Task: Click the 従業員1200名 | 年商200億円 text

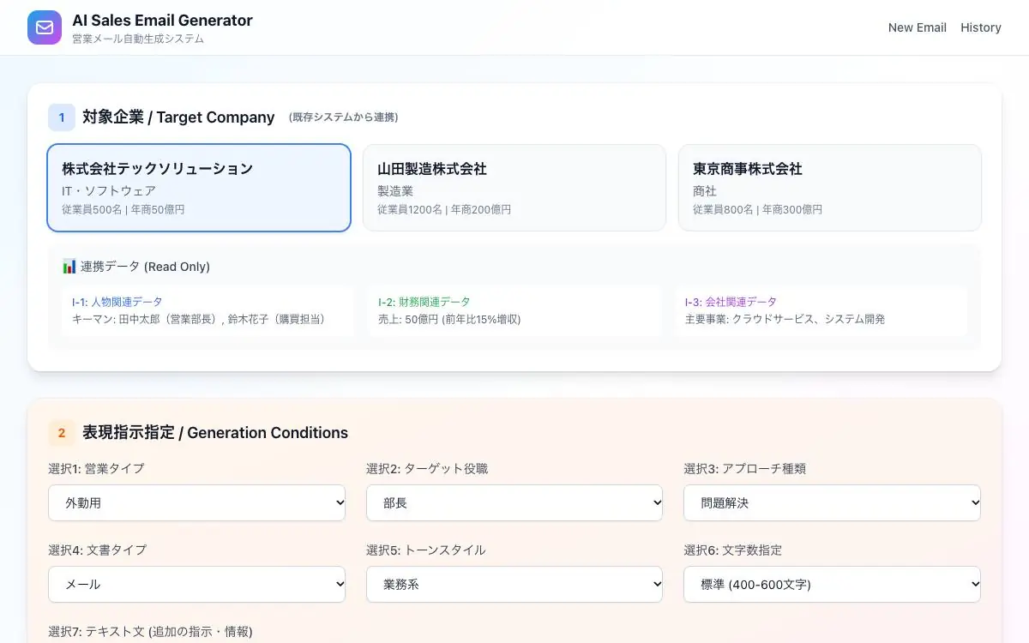Action: [444, 209]
